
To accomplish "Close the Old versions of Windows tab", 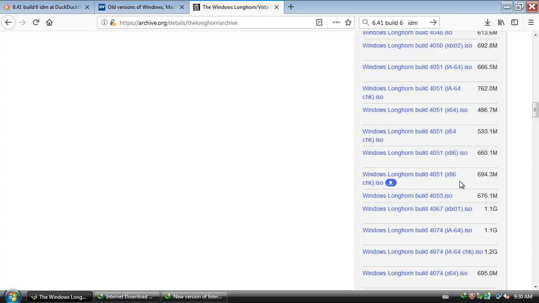I will (x=182, y=7).
